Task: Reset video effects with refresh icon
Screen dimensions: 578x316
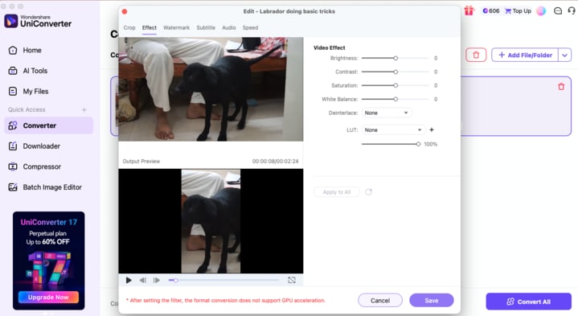Action: (x=369, y=192)
